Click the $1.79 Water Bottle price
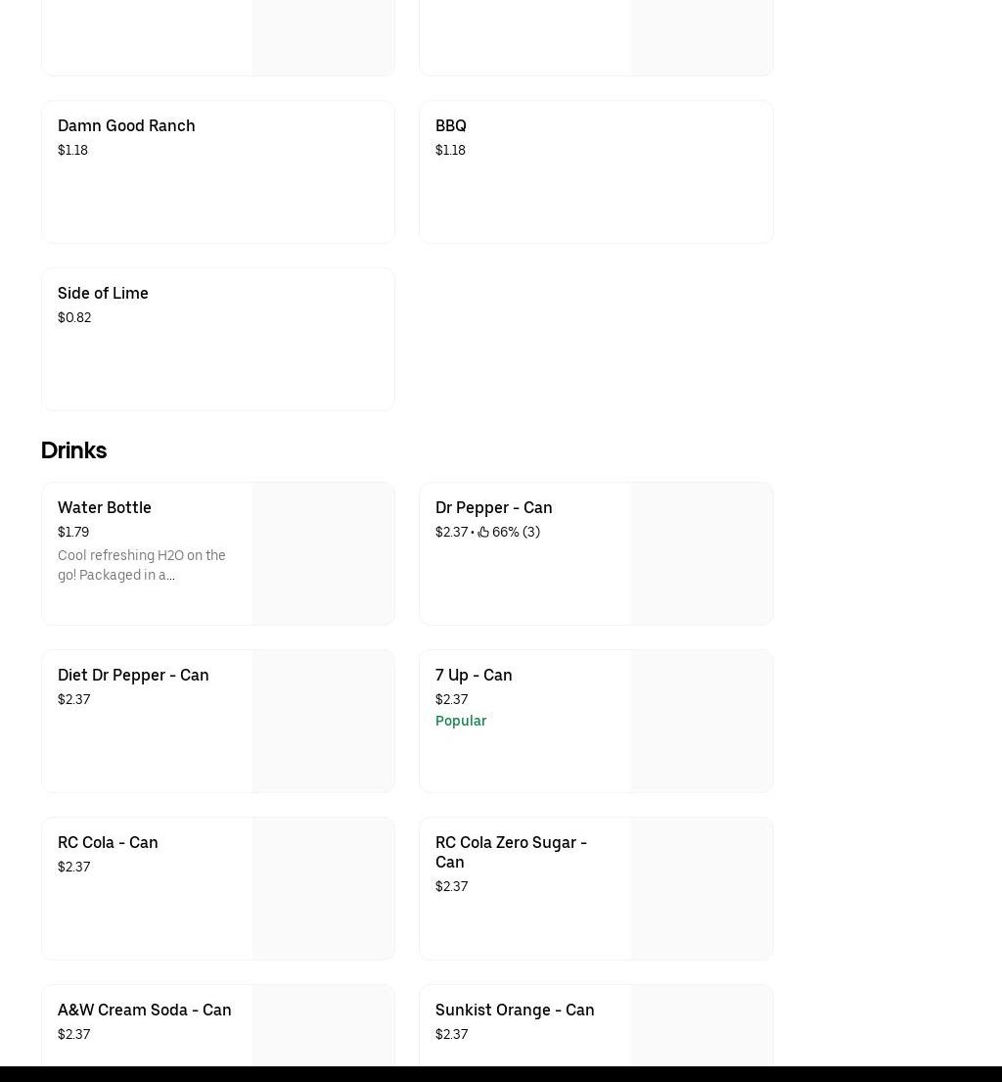Screen dimensions: 1002x1082 73,532
